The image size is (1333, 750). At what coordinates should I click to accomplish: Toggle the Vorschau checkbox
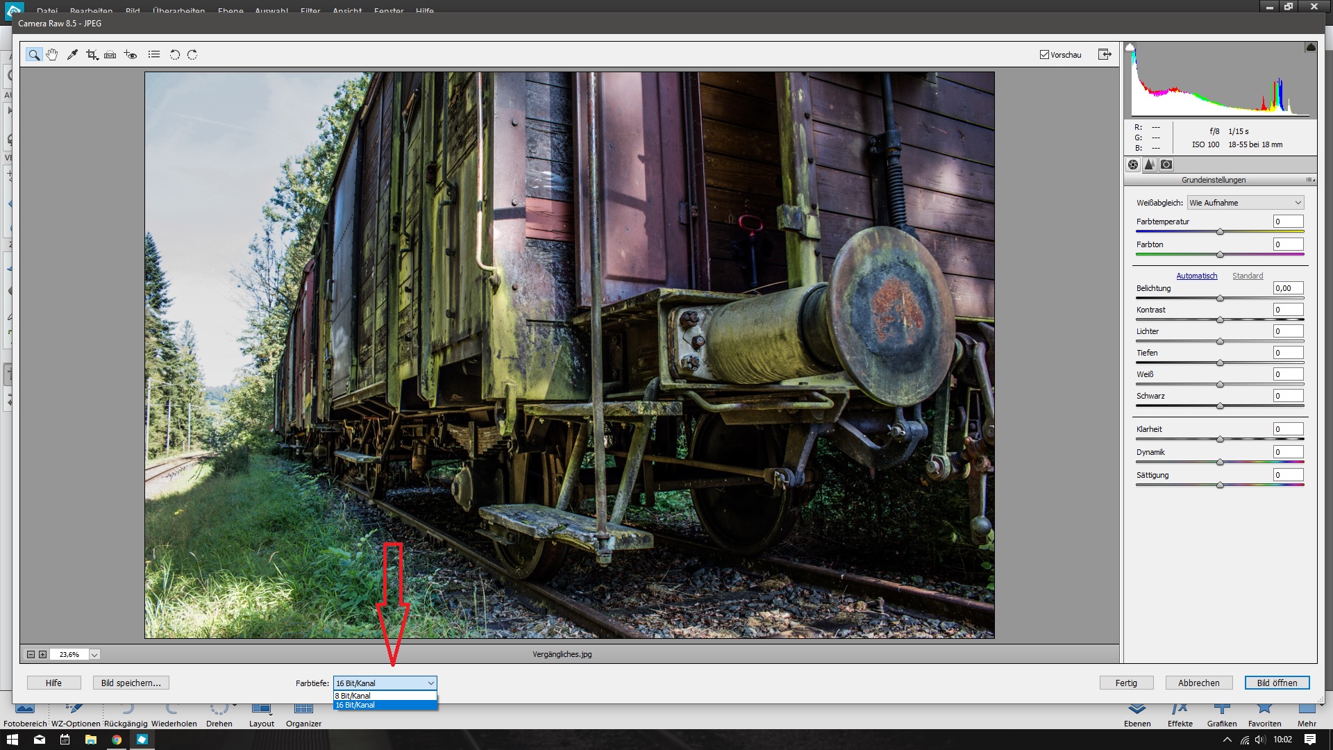[1044, 55]
